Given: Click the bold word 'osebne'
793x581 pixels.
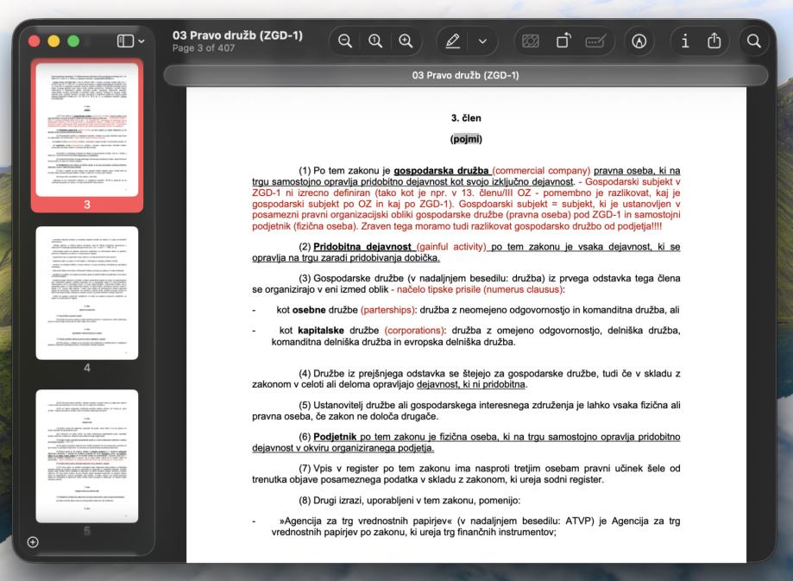Looking at the screenshot, I should (x=309, y=310).
